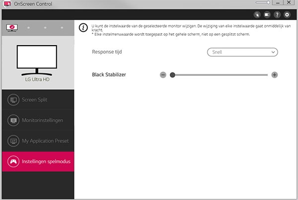Screen dimensions: 298x200
Task: Open the Screen Split menu
Action: point(38,100)
